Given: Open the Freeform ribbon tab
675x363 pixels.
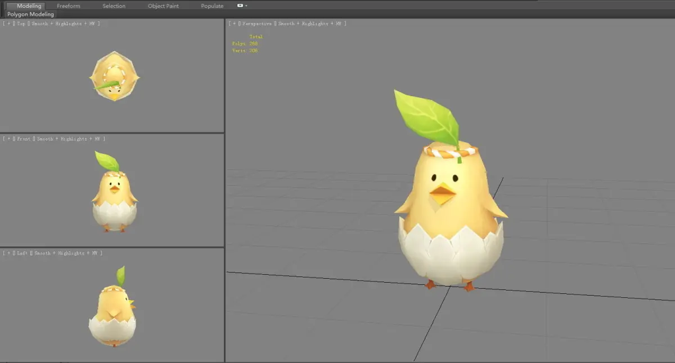Looking at the screenshot, I should coord(69,6).
